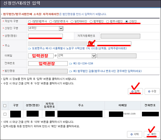Click the 자격자등록번호 field
The height and width of the screenshot is (140, 161).
[x=120, y=36]
